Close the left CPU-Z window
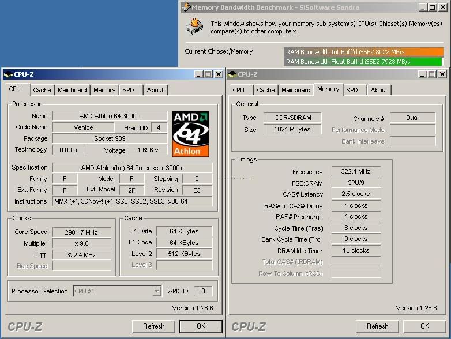Viewport: 451px width, 339px height. point(219,74)
